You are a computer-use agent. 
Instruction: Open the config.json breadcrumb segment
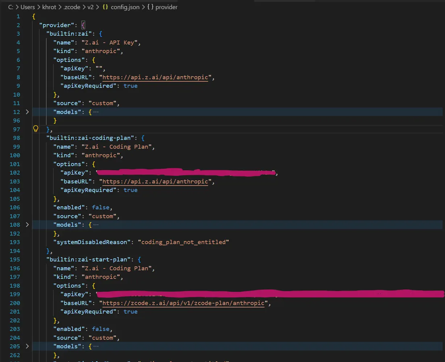(121, 7)
